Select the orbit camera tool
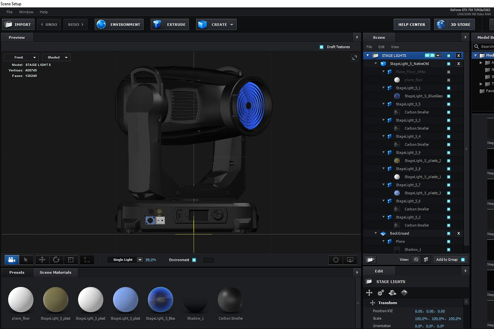The width and height of the screenshot is (494, 329). 12,260
